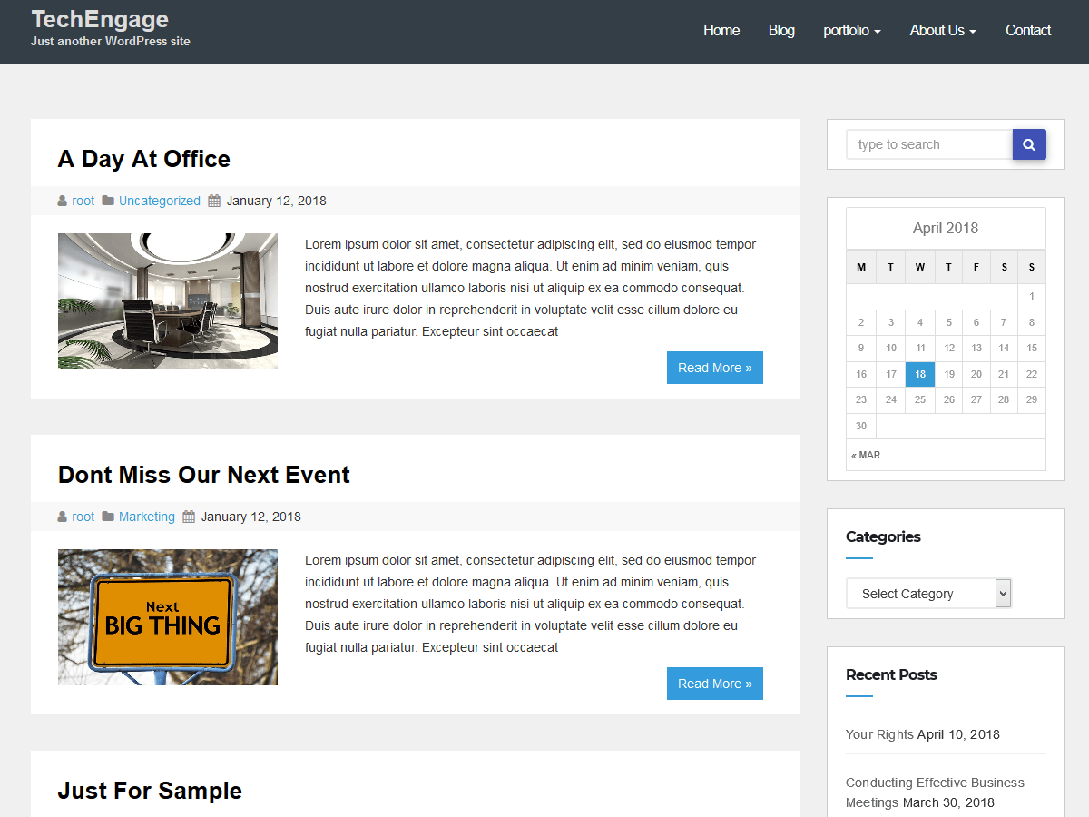Open the Contact page from navigation

(1027, 31)
